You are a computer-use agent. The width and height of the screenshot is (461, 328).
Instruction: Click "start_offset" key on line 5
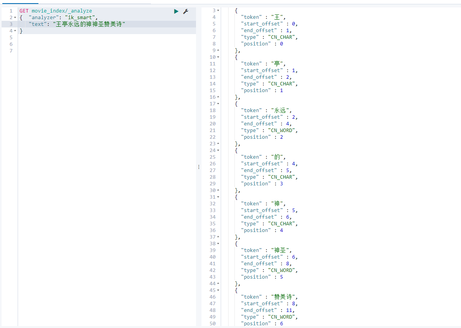[262, 24]
